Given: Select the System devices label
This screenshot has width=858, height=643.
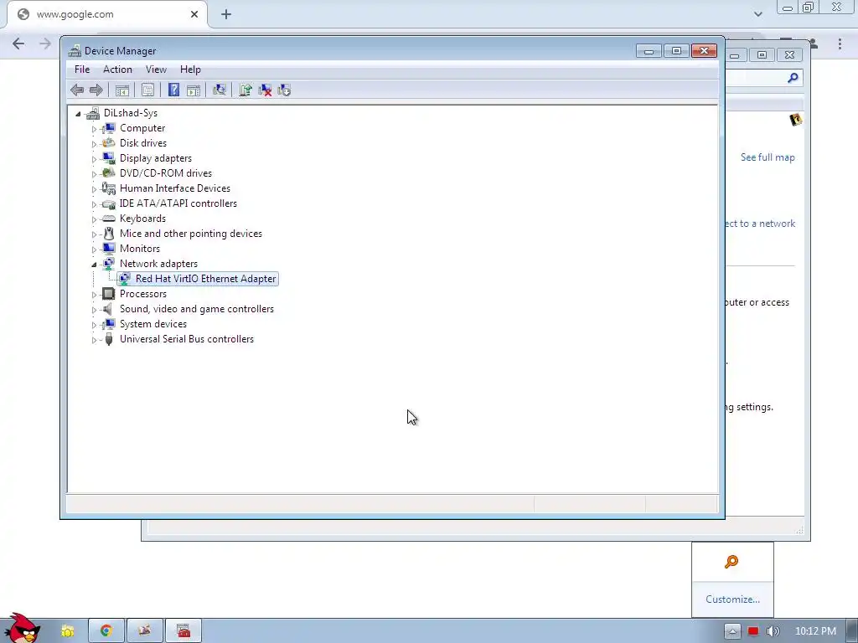Looking at the screenshot, I should (x=153, y=324).
